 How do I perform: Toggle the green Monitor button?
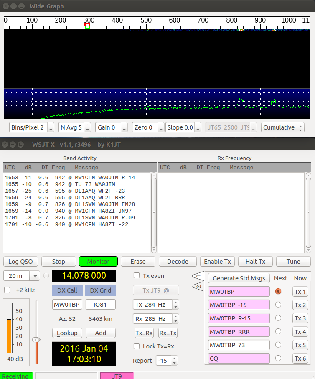(x=98, y=262)
